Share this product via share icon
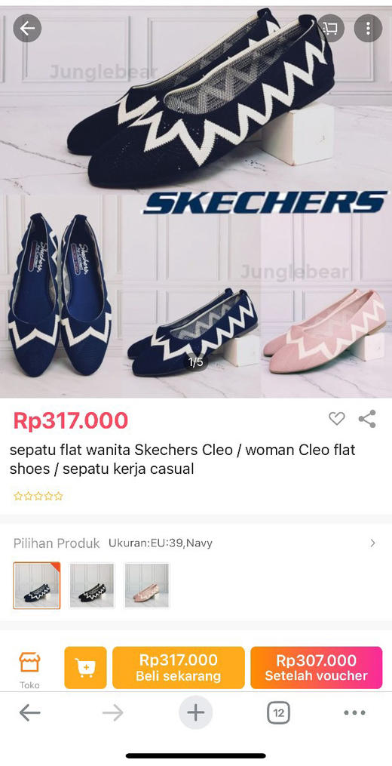Image resolution: width=392 pixels, height=766 pixels. click(x=367, y=419)
